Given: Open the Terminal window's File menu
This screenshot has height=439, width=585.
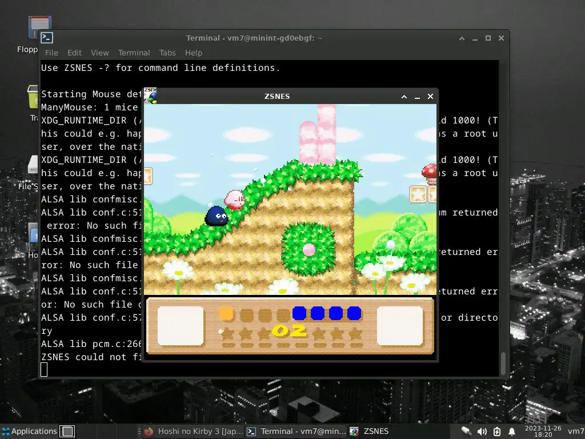Looking at the screenshot, I should point(51,53).
